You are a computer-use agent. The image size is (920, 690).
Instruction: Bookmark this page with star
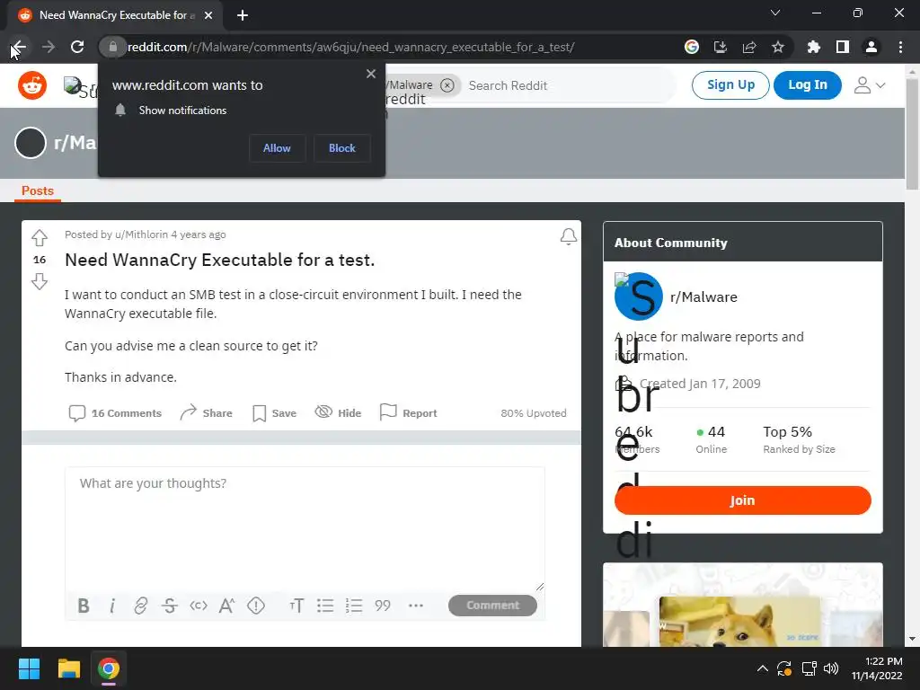[x=778, y=47]
